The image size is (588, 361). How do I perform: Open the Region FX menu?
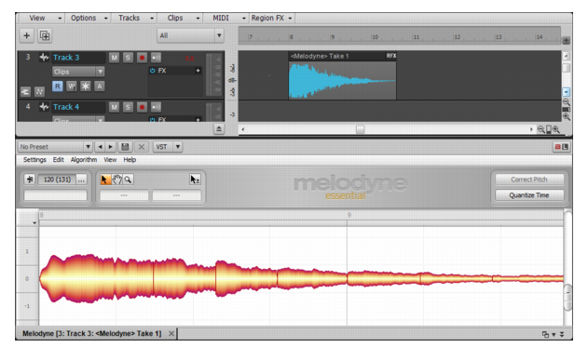[x=272, y=18]
